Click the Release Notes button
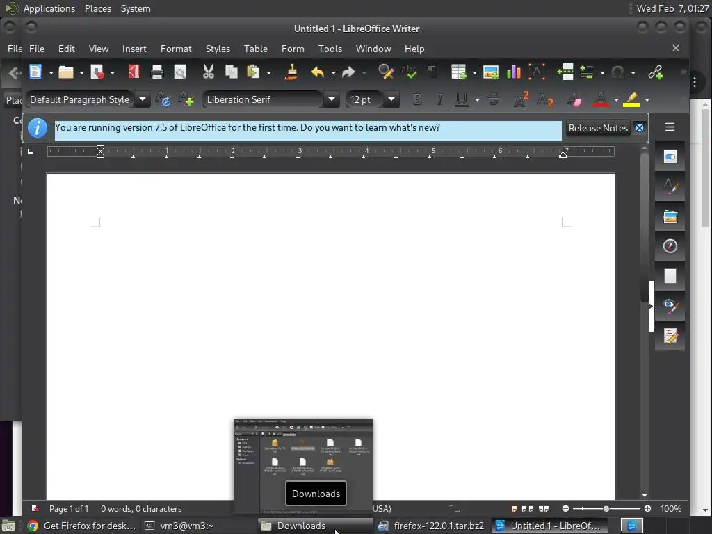Screen dimensions: 712x534 [598, 128]
